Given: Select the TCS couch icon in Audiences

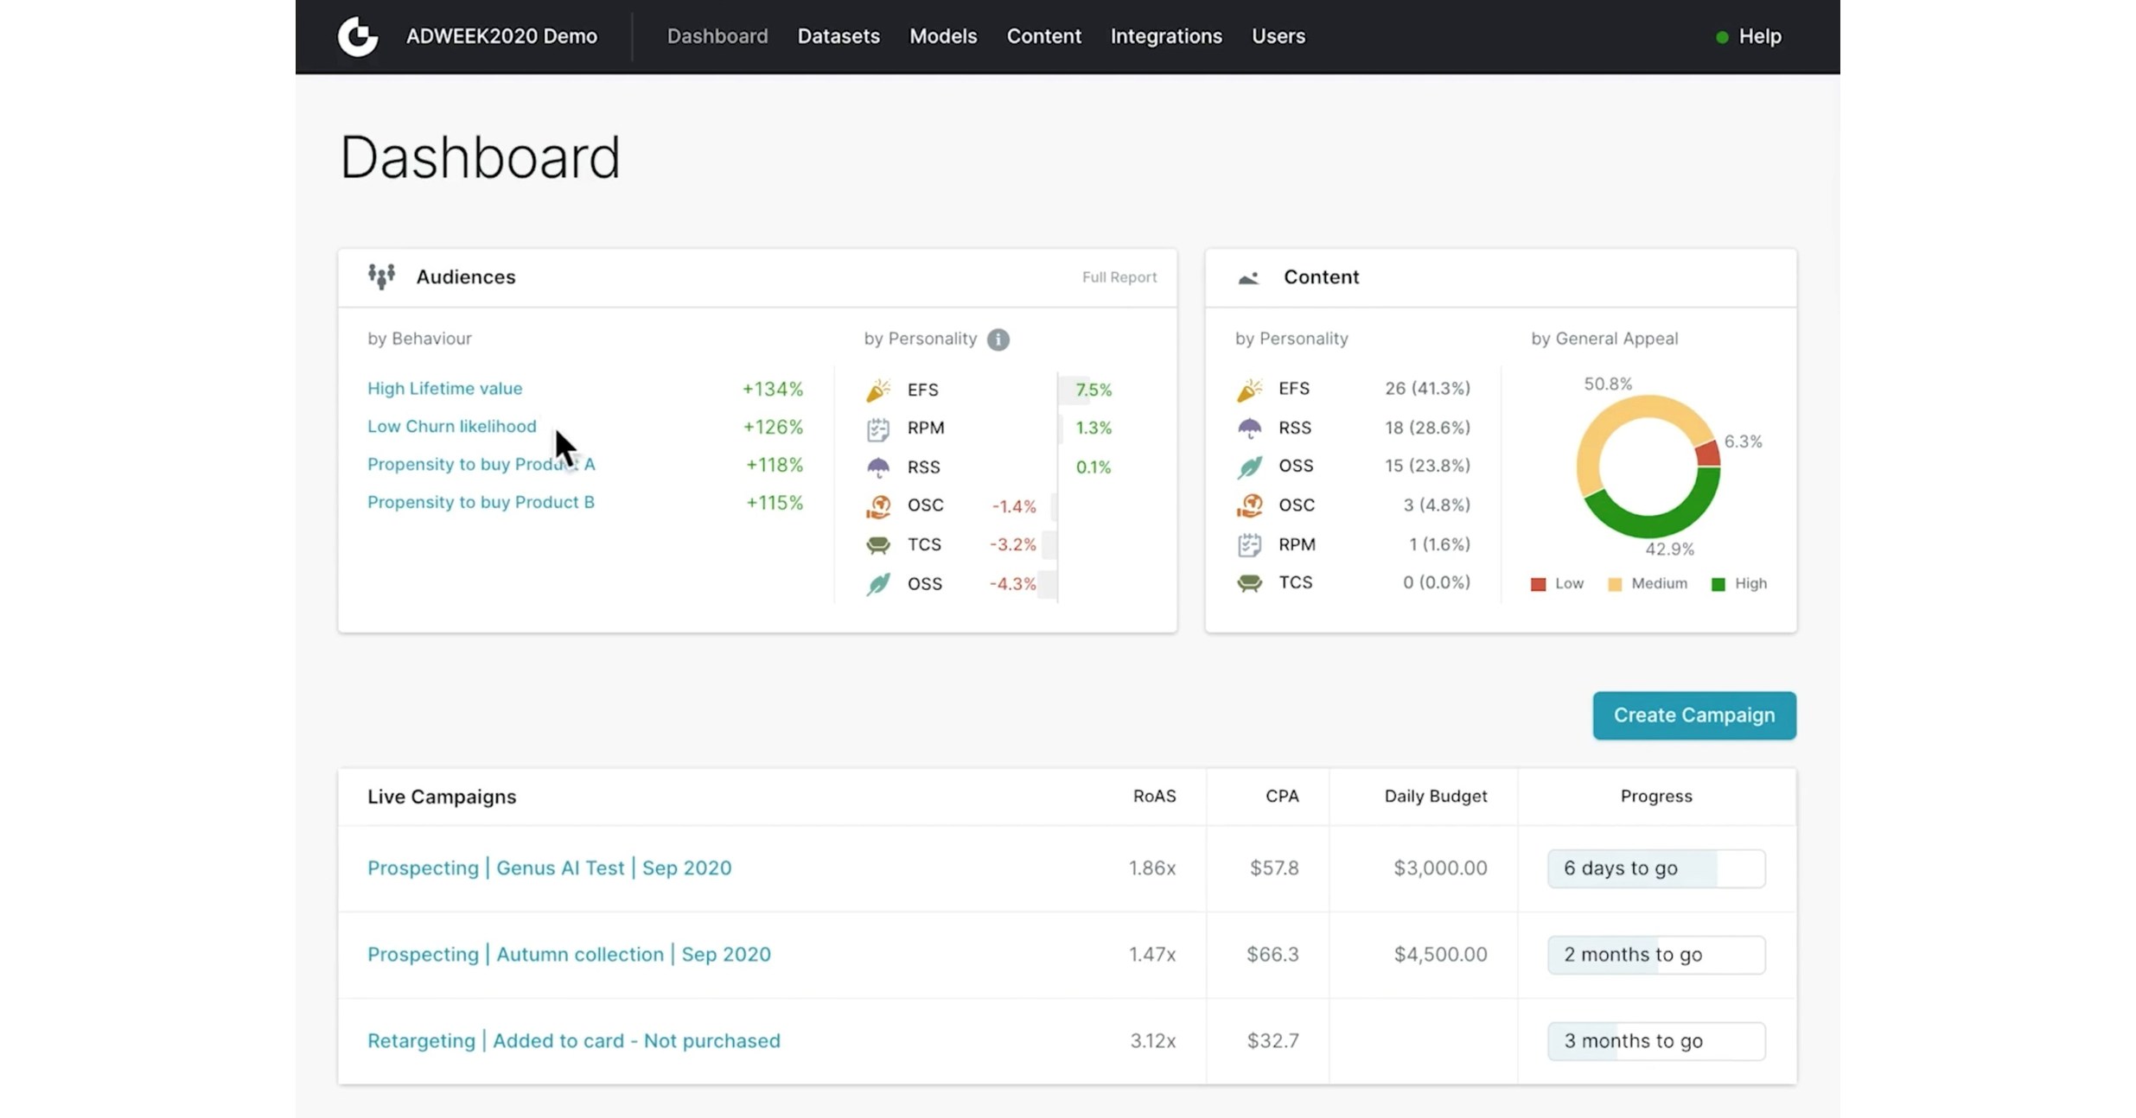Looking at the screenshot, I should [x=877, y=544].
